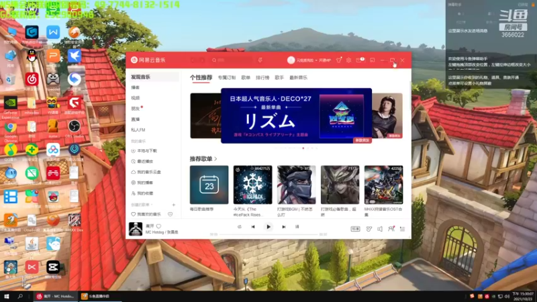The image size is (537, 302).
Task: Open the current song album cover
Action: click(x=136, y=229)
